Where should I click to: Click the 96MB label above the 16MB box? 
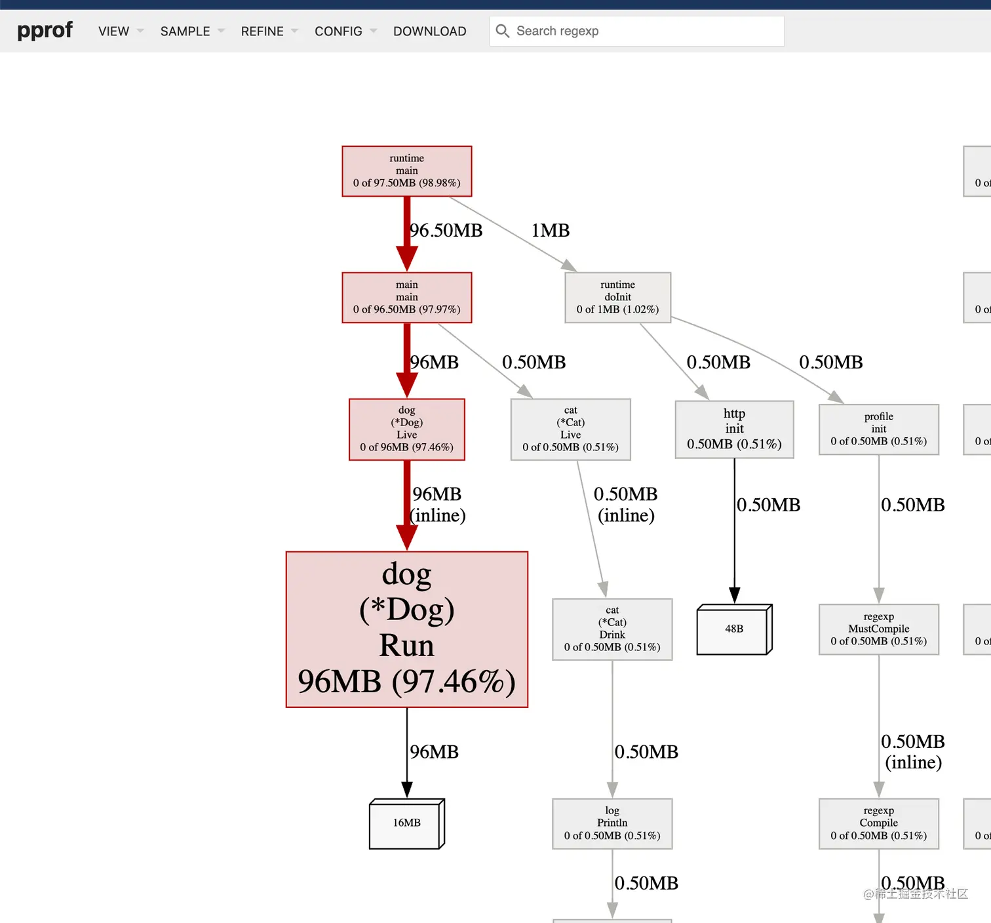pos(435,752)
